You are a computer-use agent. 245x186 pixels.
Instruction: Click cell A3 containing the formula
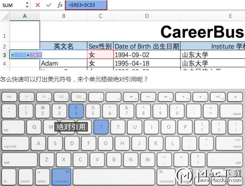click(x=25, y=55)
